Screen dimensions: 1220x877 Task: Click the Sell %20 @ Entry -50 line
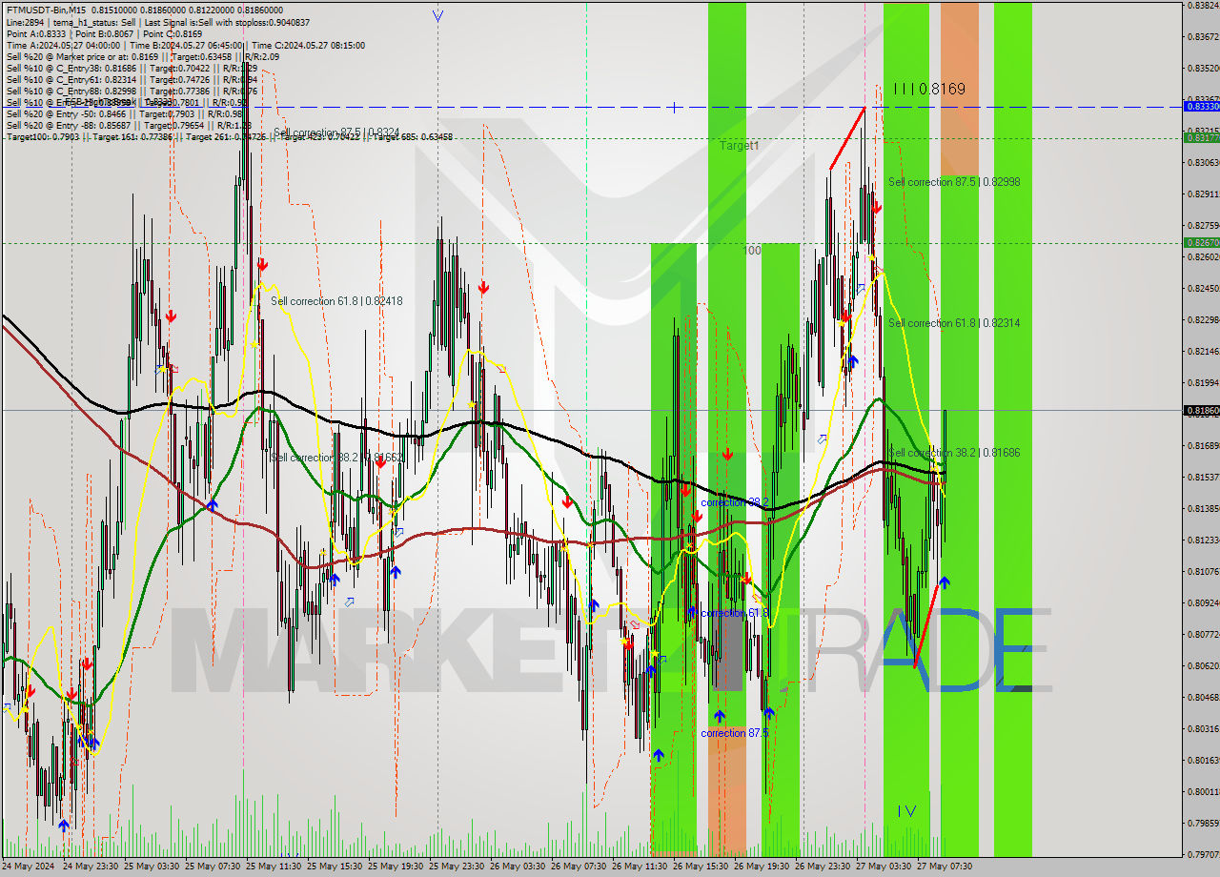point(126,113)
